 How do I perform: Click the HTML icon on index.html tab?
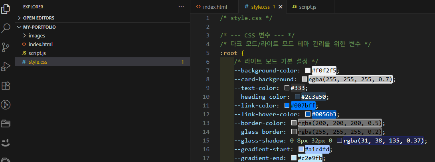click(x=198, y=7)
